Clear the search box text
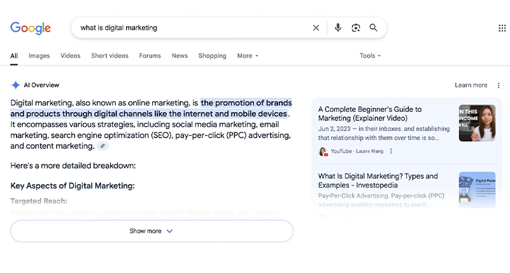Screen dimensions: 510x273 point(316,28)
